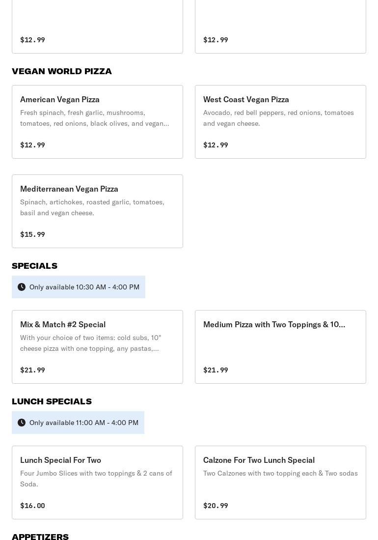Jump to the Appetizers section heading
378x540 pixels.
40,537
